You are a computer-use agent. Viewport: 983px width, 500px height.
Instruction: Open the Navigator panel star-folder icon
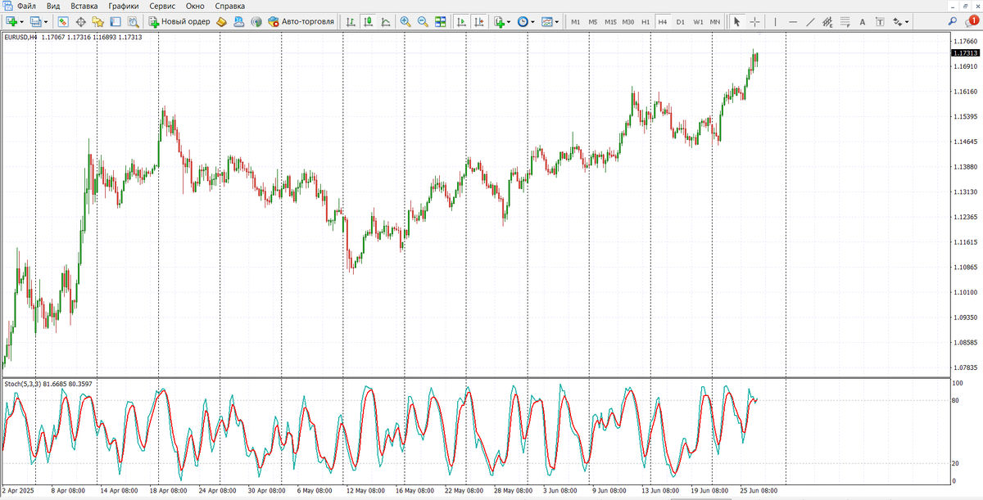pos(98,22)
